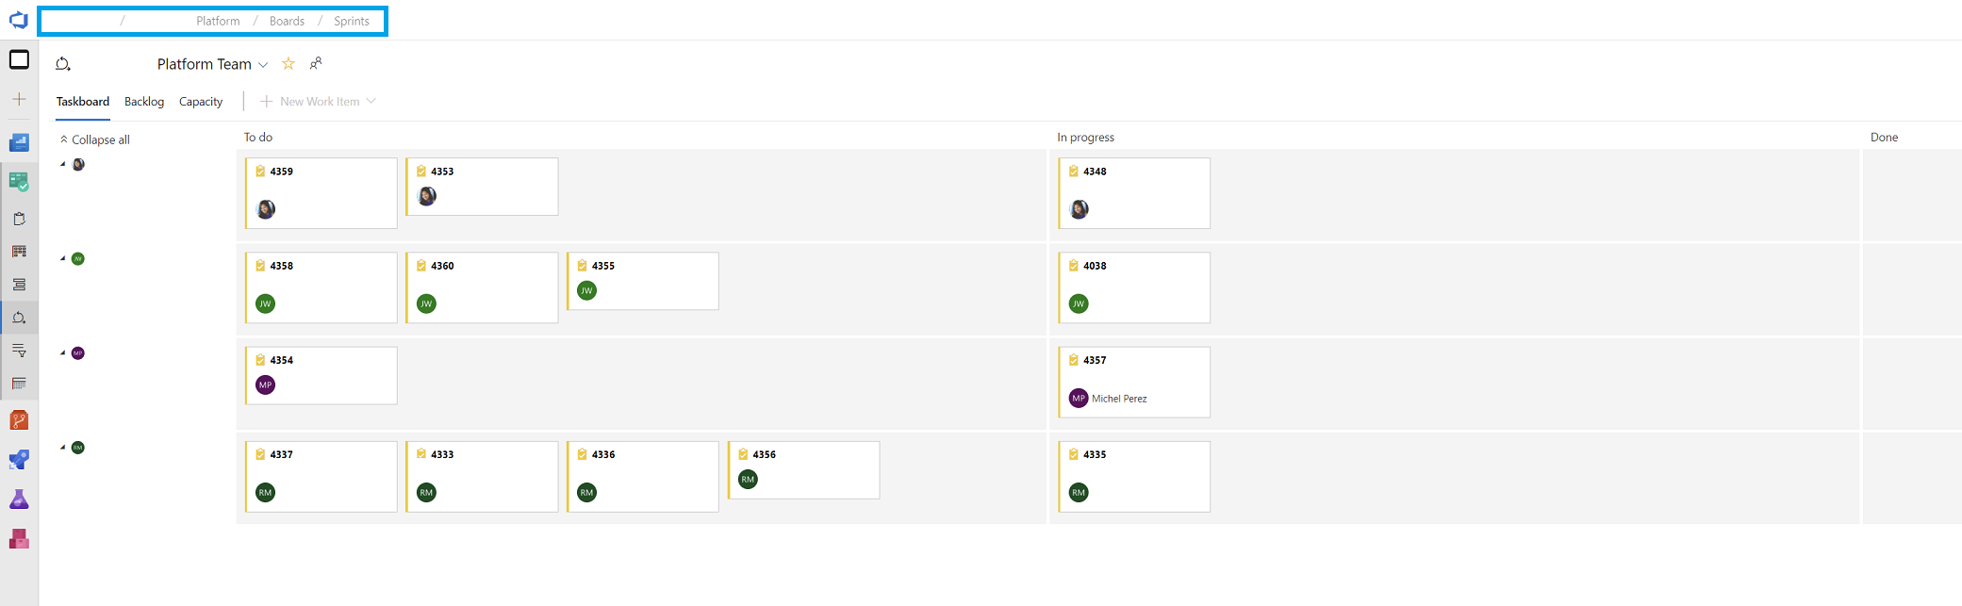Click the team members icon beside star
Image resolution: width=1962 pixels, height=606 pixels.
pos(316,64)
